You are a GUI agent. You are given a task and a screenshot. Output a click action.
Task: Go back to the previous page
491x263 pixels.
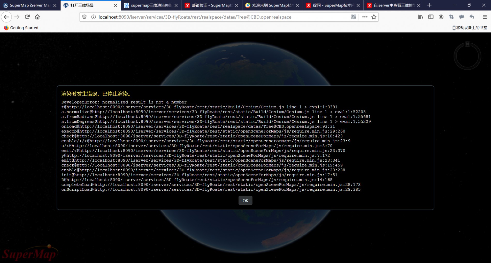(x=6, y=17)
